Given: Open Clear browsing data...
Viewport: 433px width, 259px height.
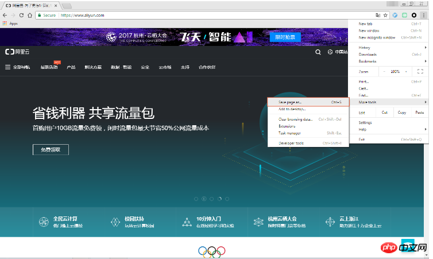Looking at the screenshot, I should pyautogui.click(x=308, y=119).
